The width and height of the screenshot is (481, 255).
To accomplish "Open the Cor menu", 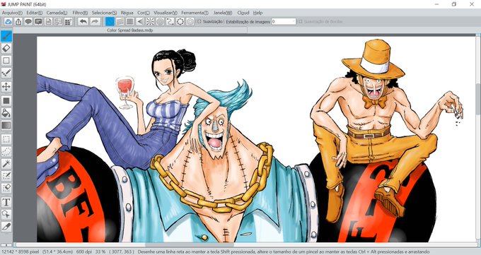I will pos(144,13).
